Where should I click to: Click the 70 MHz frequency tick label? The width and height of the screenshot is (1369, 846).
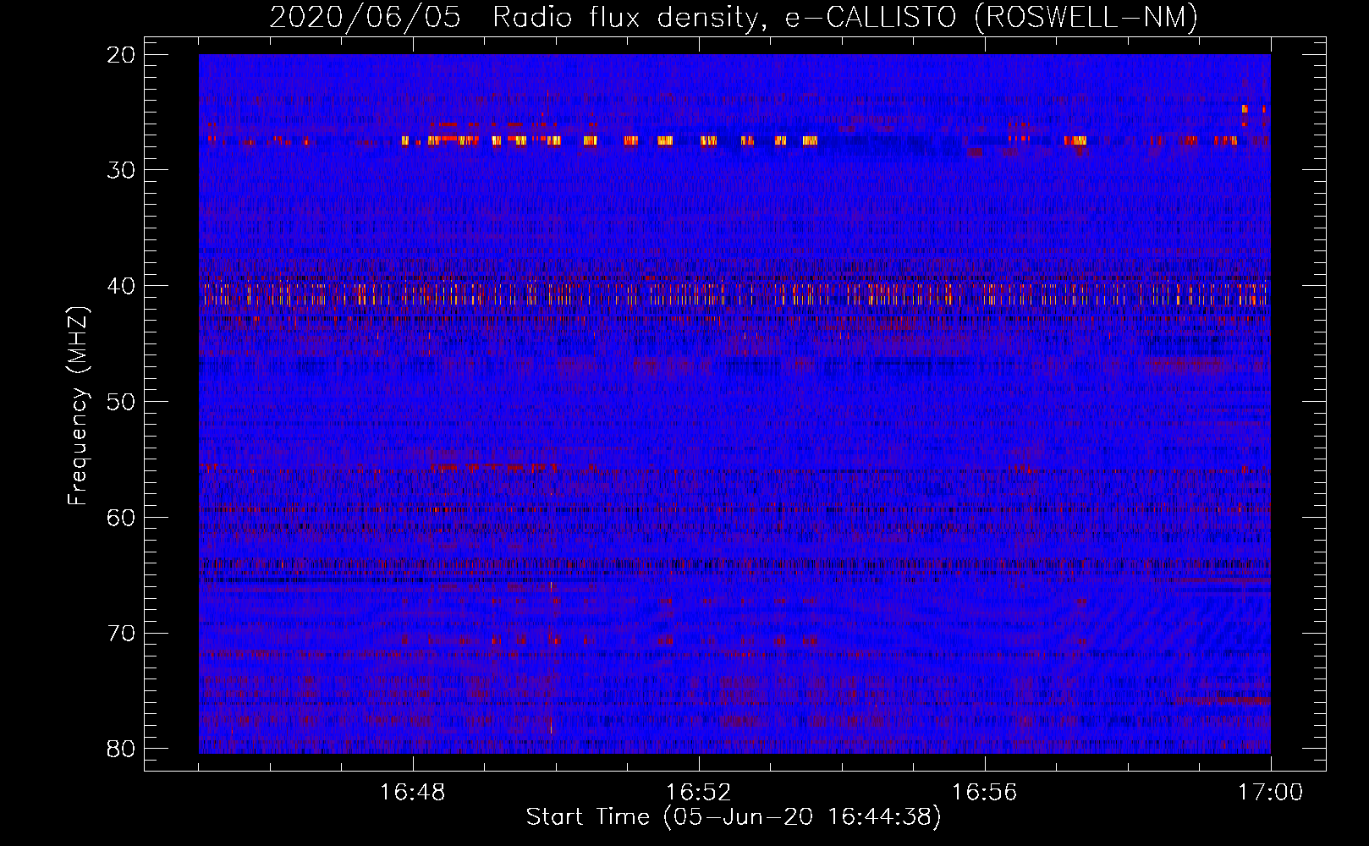(121, 634)
